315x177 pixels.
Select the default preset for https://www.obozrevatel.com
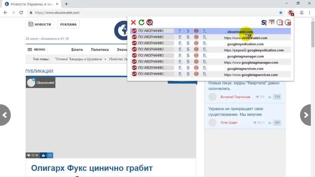click(x=153, y=37)
